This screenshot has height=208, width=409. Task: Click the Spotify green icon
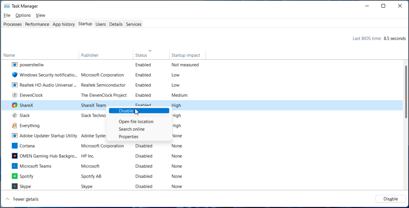(15, 176)
